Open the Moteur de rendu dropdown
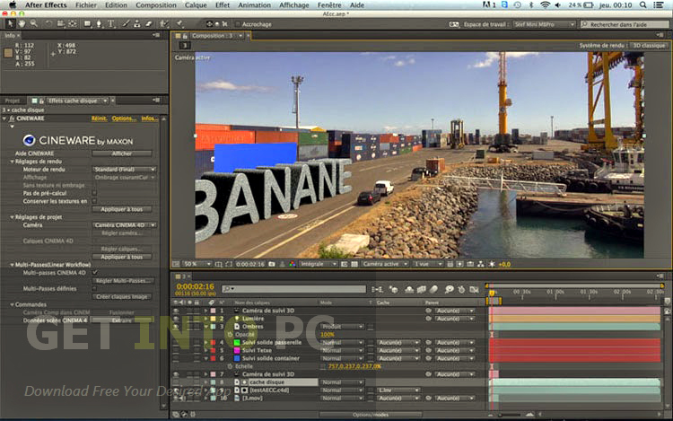Image resolution: width=673 pixels, height=421 pixels. coord(124,170)
